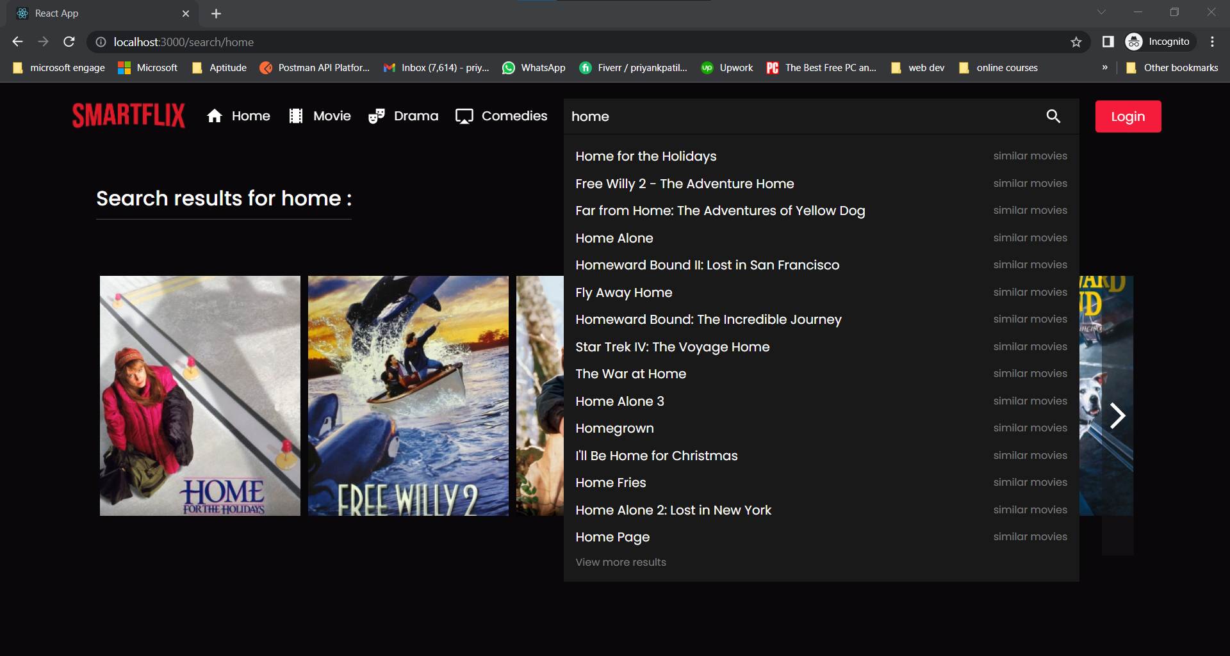Viewport: 1230px width, 656px height.
Task: Click the Upwork bookmark
Action: (727, 67)
